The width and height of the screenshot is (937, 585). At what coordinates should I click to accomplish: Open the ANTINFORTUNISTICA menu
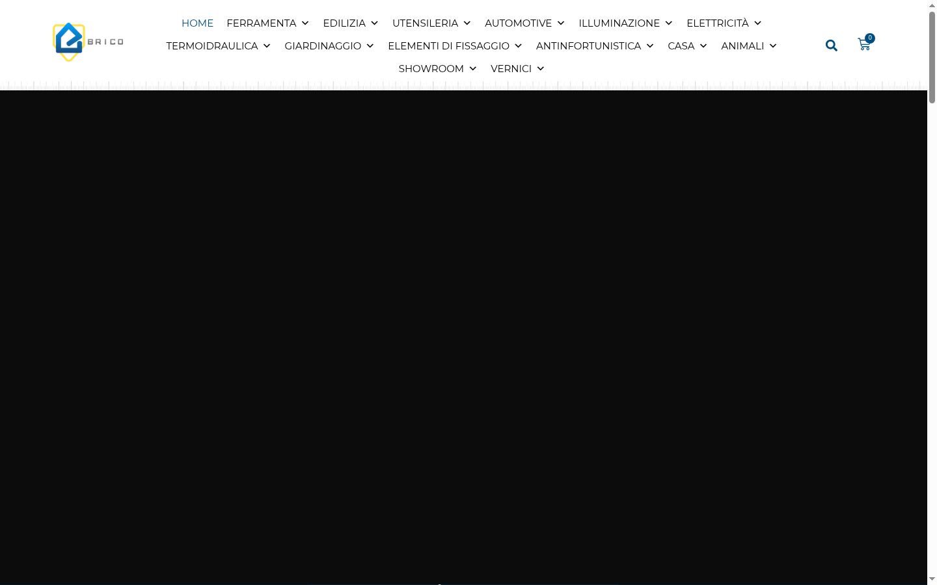pyautogui.click(x=588, y=45)
